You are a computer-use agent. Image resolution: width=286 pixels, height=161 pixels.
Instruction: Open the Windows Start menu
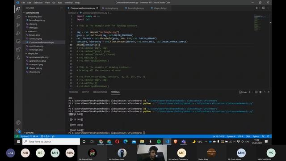pyautogui.click(x=18, y=141)
